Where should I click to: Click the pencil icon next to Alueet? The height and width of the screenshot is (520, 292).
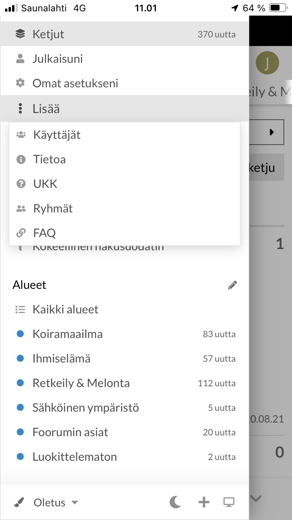(232, 285)
